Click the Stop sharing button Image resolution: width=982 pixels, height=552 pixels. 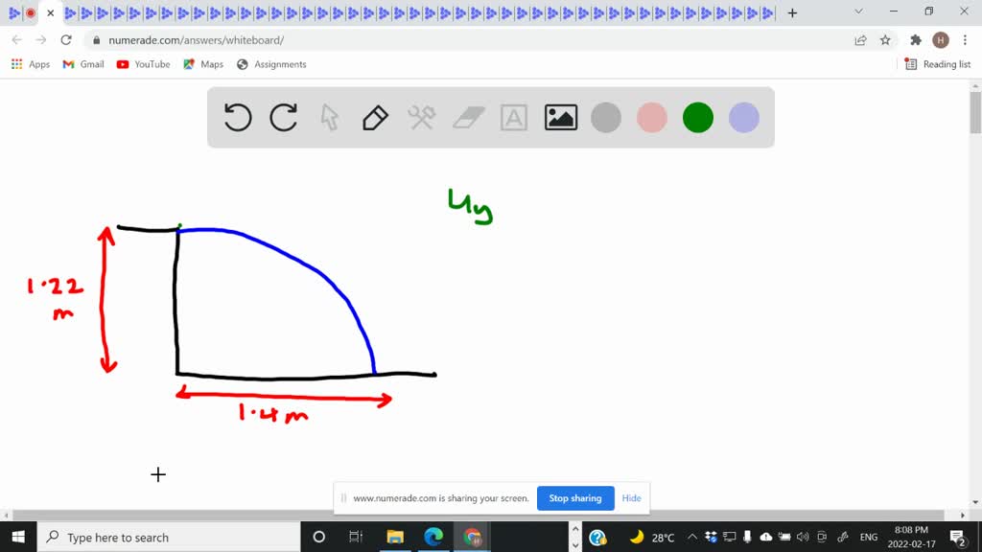pyautogui.click(x=575, y=497)
